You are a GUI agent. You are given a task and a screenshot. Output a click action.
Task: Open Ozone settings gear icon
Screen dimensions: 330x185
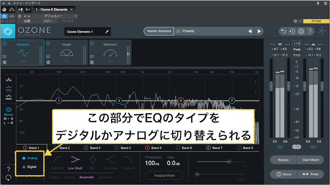pyautogui.click(x=301, y=31)
